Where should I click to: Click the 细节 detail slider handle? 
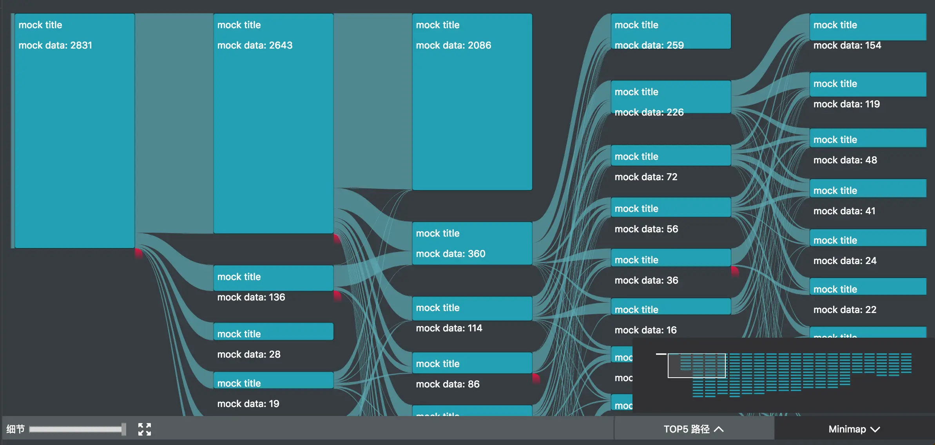[x=123, y=429]
